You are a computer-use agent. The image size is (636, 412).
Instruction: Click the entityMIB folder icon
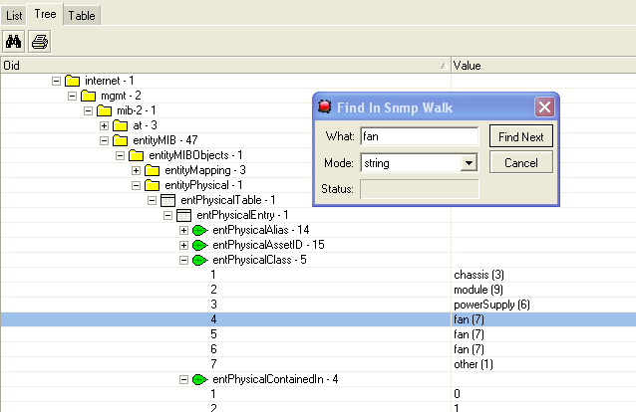point(120,140)
